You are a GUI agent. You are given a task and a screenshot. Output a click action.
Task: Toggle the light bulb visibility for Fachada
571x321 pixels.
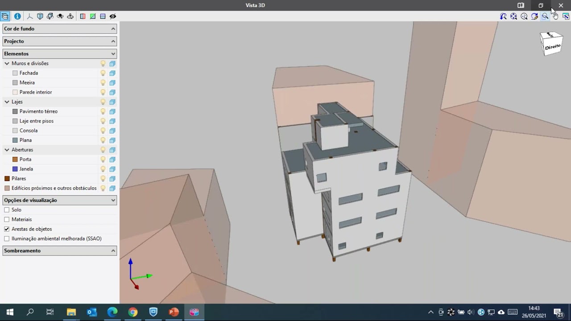103,73
